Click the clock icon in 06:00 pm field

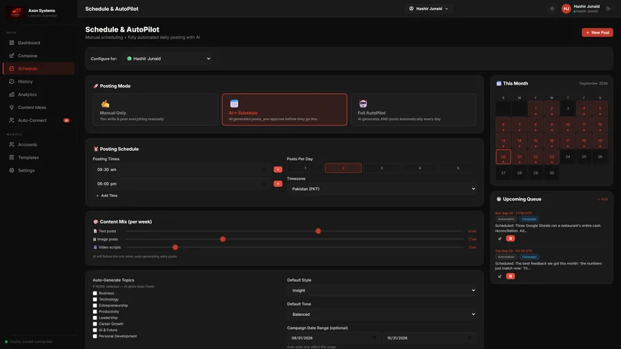pos(264,184)
